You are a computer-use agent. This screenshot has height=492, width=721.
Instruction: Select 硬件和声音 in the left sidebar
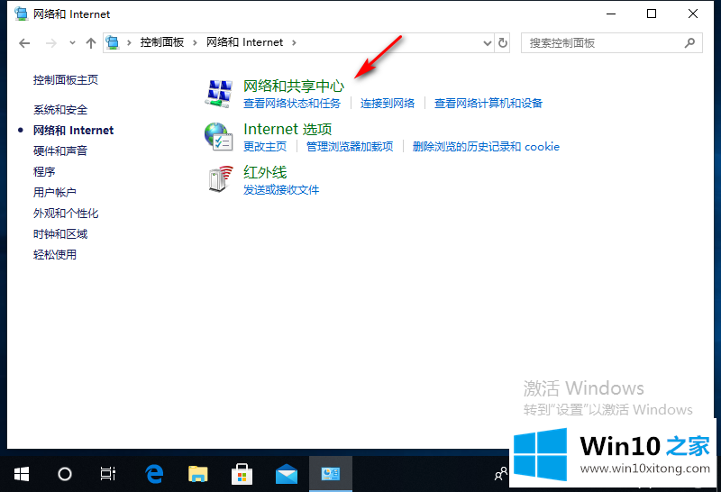pos(60,151)
